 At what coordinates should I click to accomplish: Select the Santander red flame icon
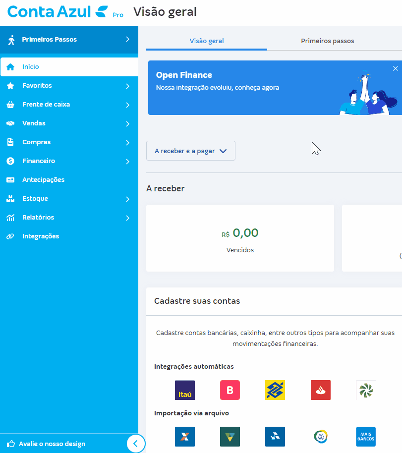pos(321,390)
